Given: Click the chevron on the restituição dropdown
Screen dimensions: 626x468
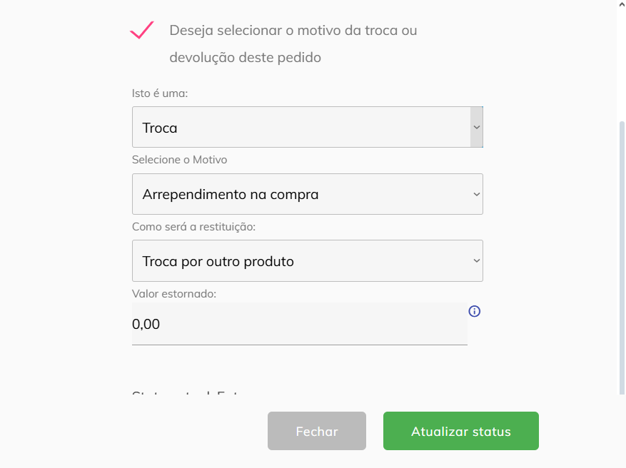Looking at the screenshot, I should (476, 261).
